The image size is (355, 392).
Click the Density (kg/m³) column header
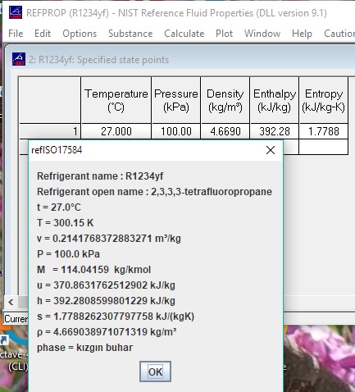pyautogui.click(x=225, y=100)
